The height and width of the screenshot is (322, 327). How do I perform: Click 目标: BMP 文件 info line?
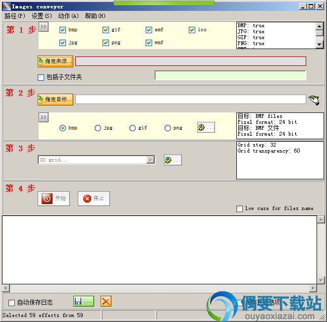(258, 128)
